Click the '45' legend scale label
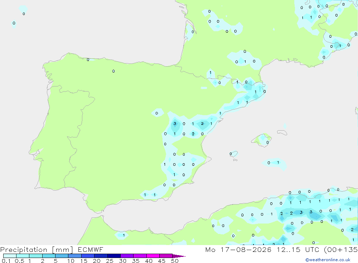Image resolution: width=358 pixels, height=263 pixels. (162, 261)
